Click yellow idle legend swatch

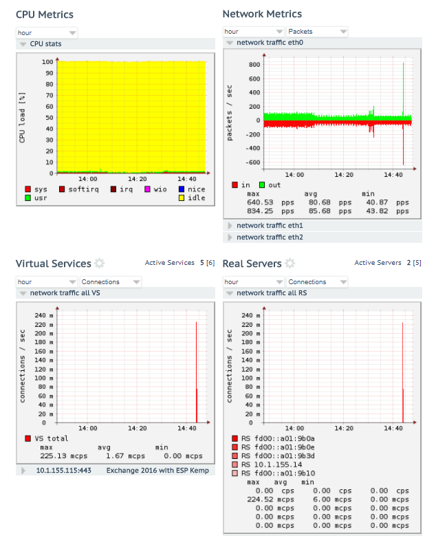point(182,197)
